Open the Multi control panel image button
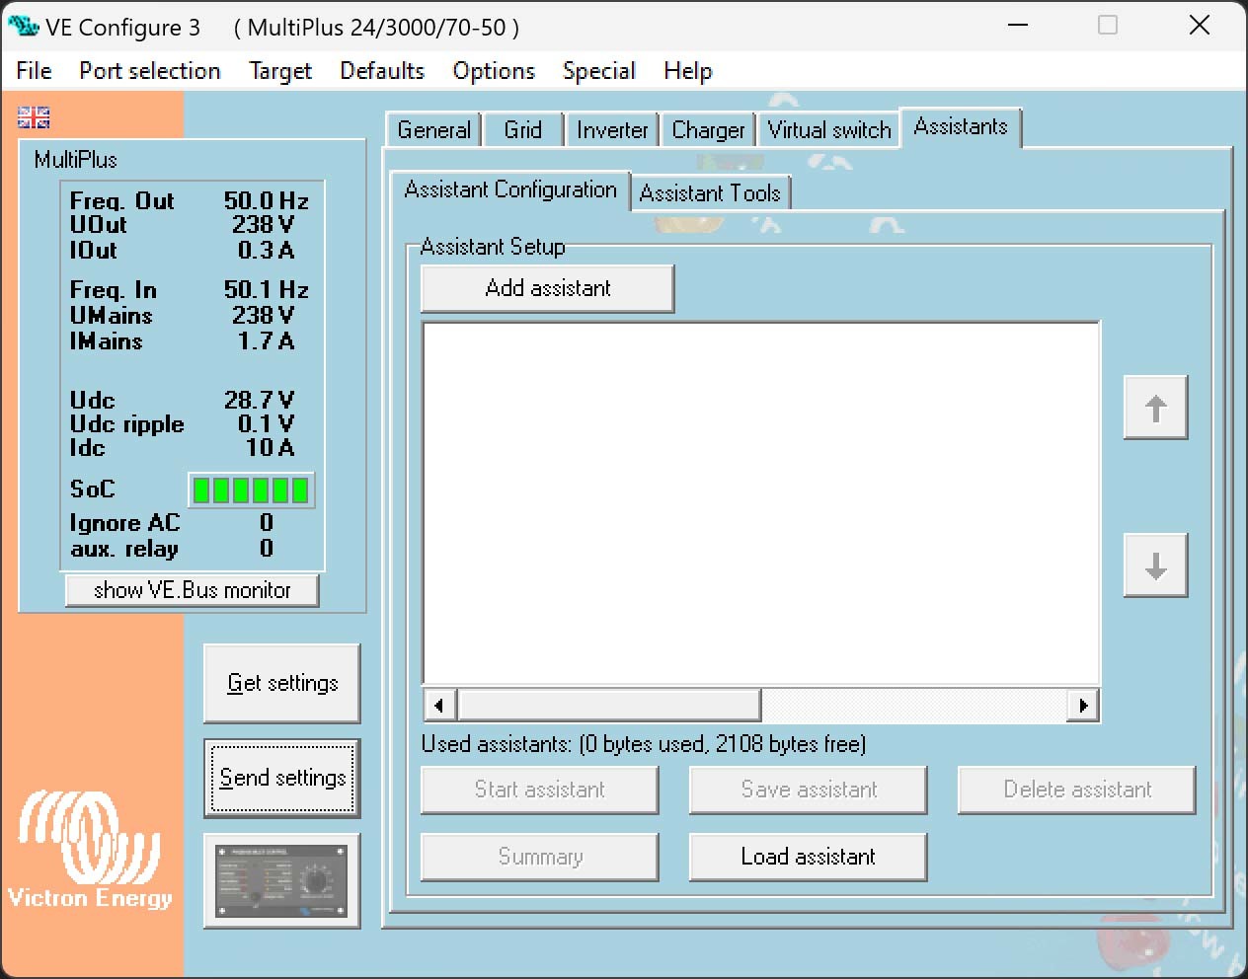The height and width of the screenshot is (979, 1248). coord(281,881)
